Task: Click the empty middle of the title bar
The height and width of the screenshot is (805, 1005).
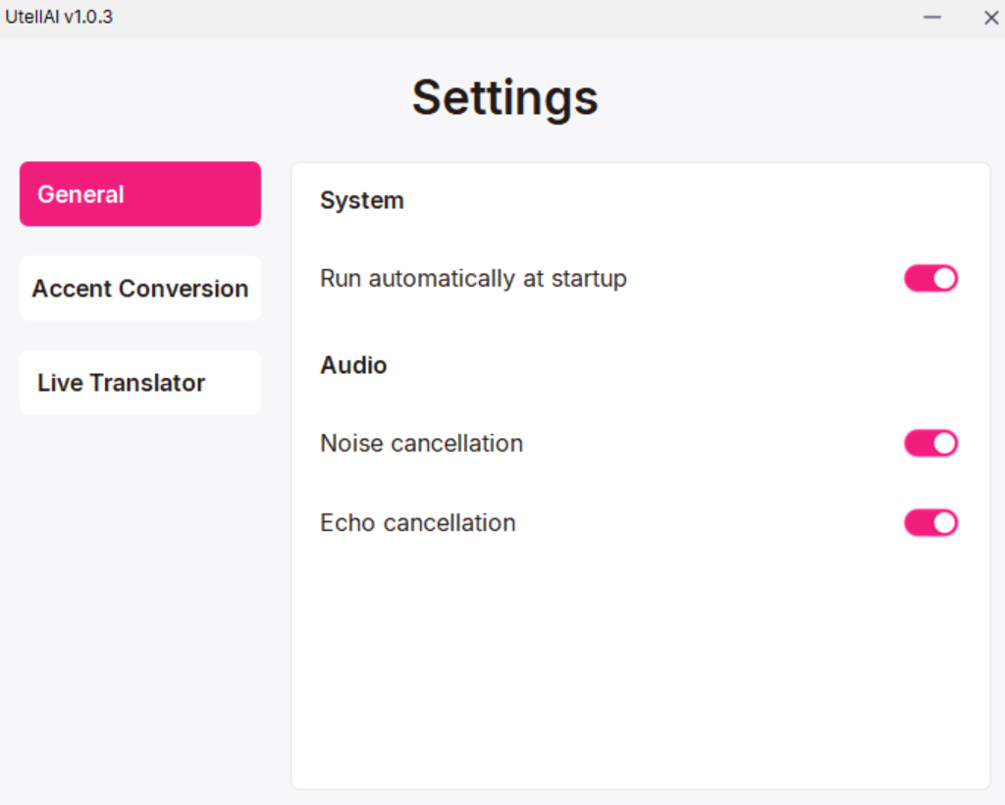Action: point(510,18)
